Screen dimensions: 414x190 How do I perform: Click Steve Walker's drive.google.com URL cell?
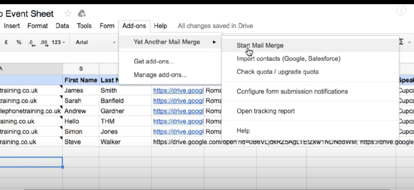pos(282,142)
